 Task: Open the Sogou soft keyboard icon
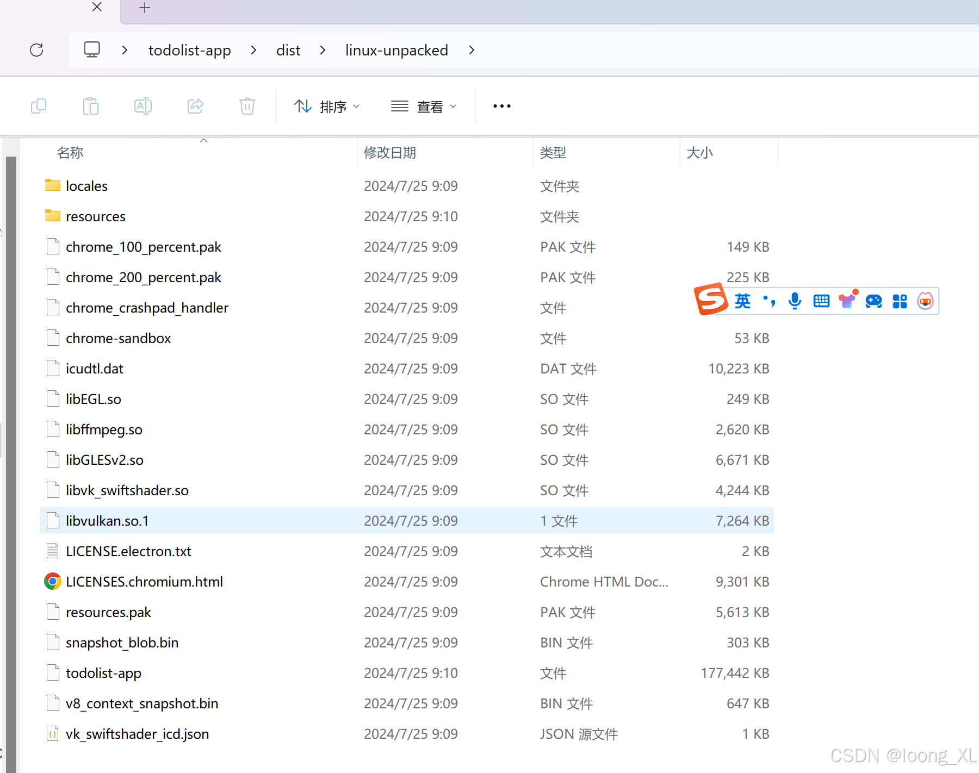821,301
